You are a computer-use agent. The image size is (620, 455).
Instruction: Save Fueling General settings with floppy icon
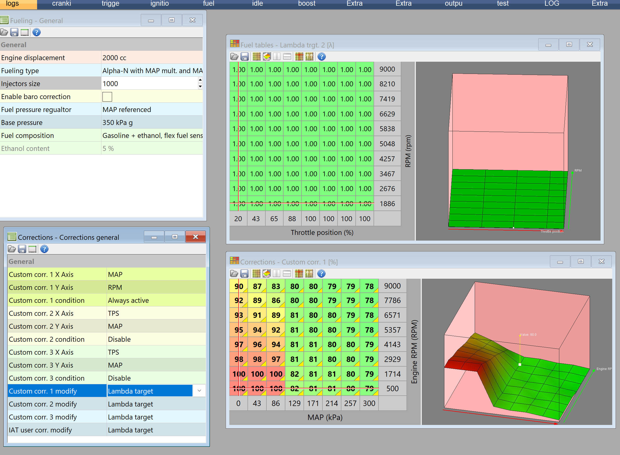tap(14, 32)
